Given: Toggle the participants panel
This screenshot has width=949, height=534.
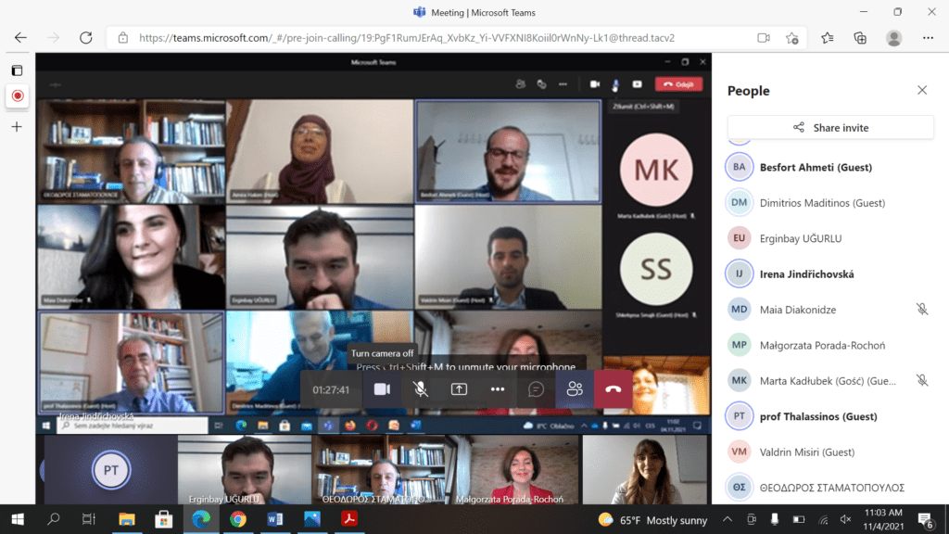Looking at the screenshot, I should [x=575, y=389].
